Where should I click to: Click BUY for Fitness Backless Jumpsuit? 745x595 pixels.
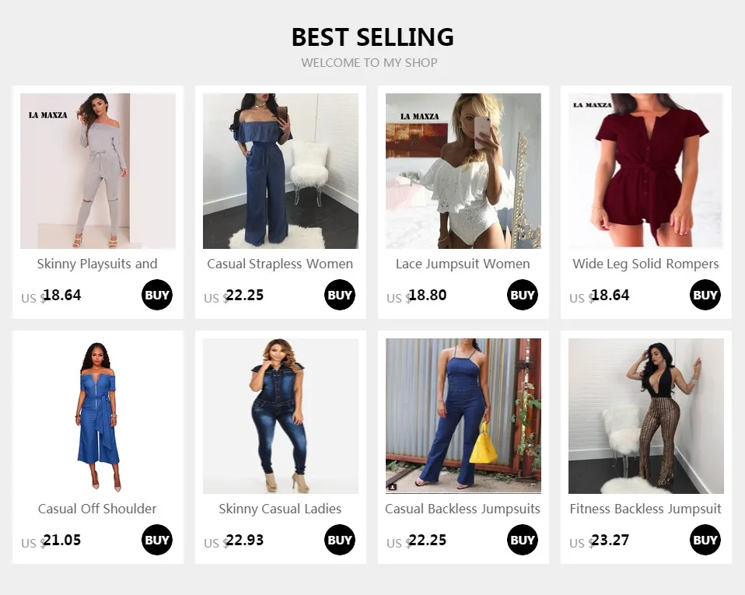click(x=705, y=540)
